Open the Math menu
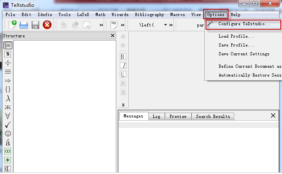 click(100, 14)
